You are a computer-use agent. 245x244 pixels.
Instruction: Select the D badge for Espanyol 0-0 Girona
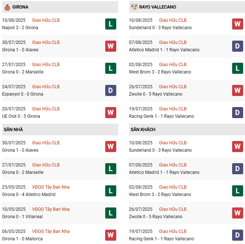110,90
